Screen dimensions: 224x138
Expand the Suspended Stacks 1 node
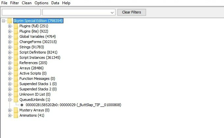(10, 84)
